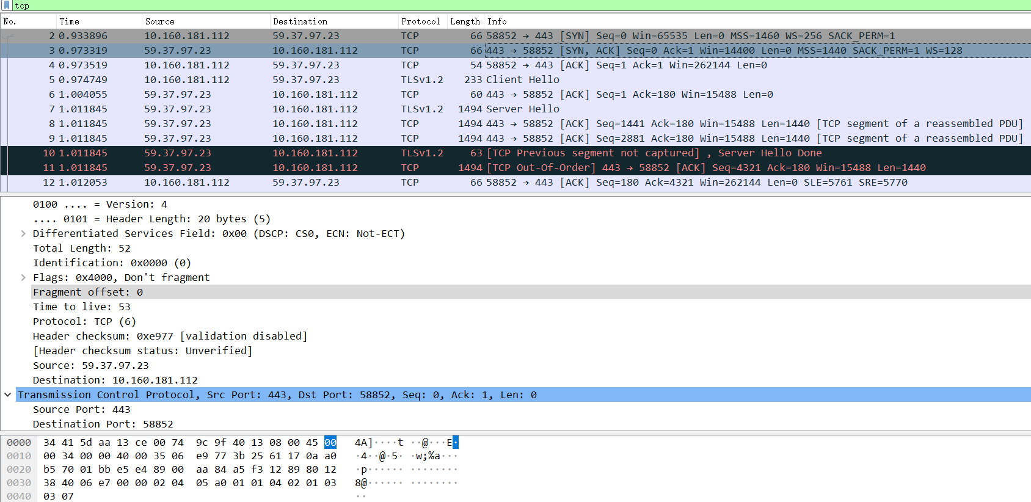The image size is (1031, 502).
Task: Select the Destination Port: 58852 line
Action: point(103,424)
